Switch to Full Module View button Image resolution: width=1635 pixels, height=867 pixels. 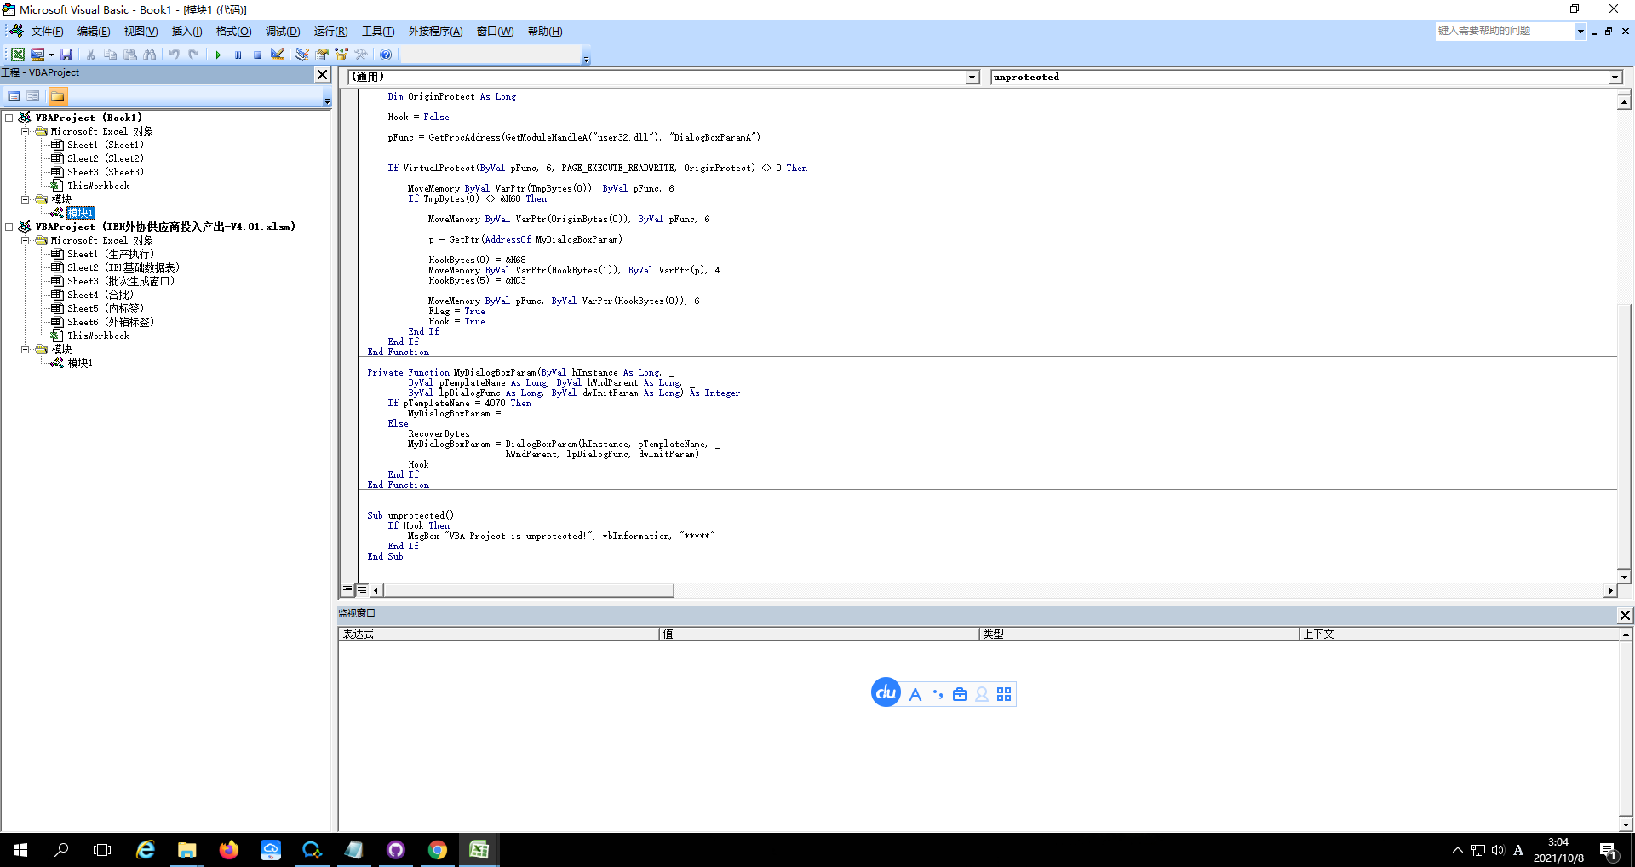[362, 589]
